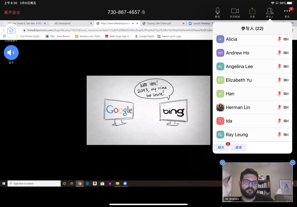This screenshot has width=297, height=207.
Task: Open the Zoom app from the taskbar
Action: 125,183
